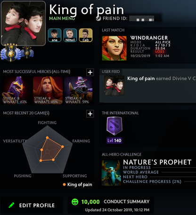Select hero portrait with 59% winrate
196x215 pixels.
pos(79,90)
